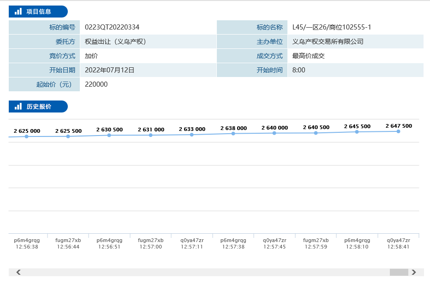Click the start date 2022年07月12日
This screenshot has height=284, width=430.
click(109, 70)
